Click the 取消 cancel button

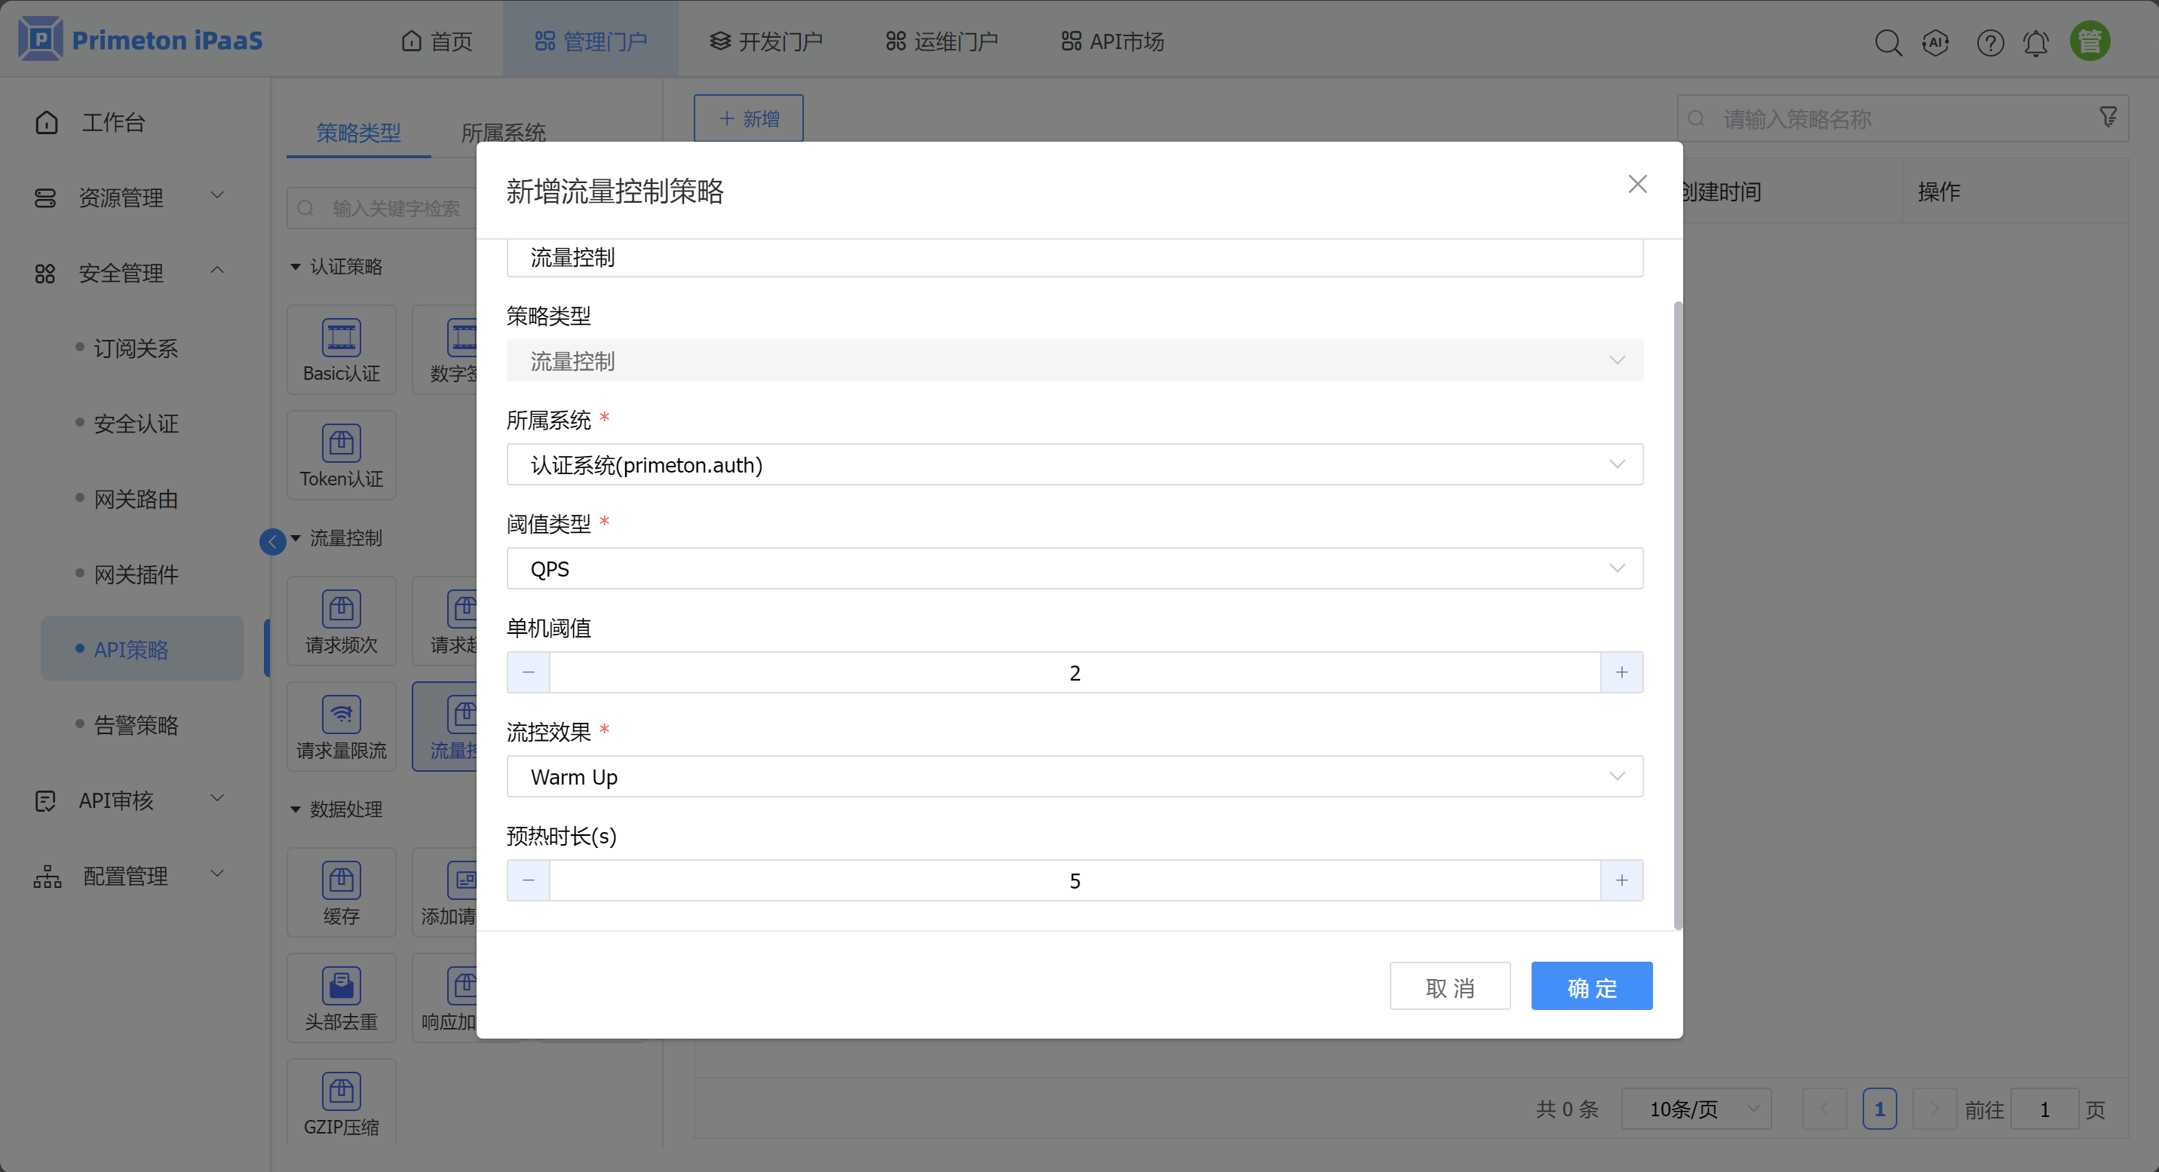(1449, 986)
